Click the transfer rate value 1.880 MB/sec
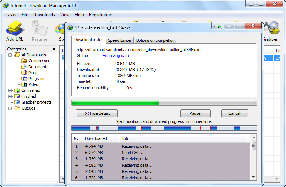Viewport: 286px width, 187px height. (127, 76)
